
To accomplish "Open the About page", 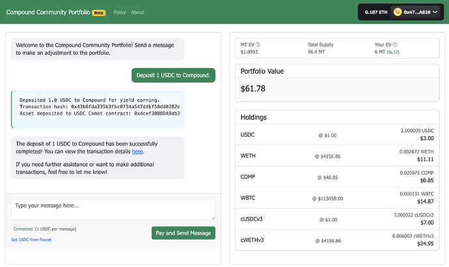I will click(x=137, y=12).
